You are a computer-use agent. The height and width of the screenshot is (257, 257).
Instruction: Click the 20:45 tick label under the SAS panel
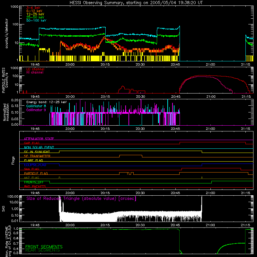pyautogui.click(x=175, y=225)
